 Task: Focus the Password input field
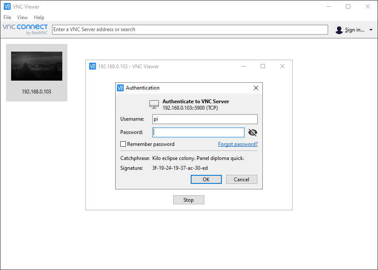[198, 132]
